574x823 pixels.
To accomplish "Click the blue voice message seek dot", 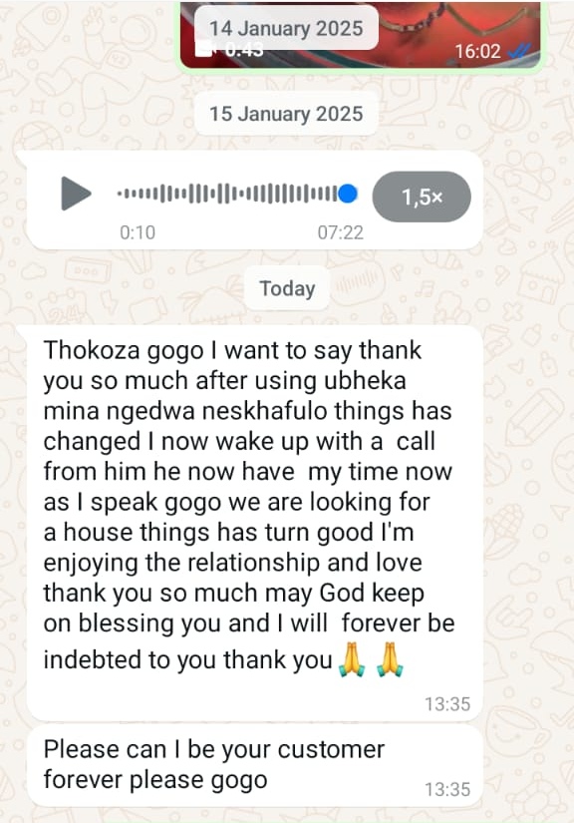I will coord(348,194).
